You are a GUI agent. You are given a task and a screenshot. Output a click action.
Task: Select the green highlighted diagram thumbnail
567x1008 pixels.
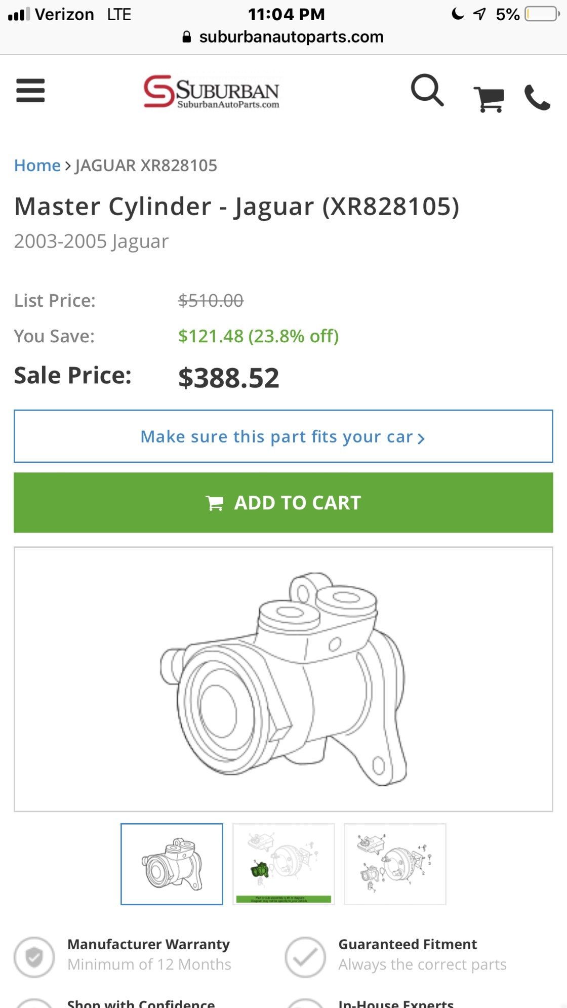point(283,864)
